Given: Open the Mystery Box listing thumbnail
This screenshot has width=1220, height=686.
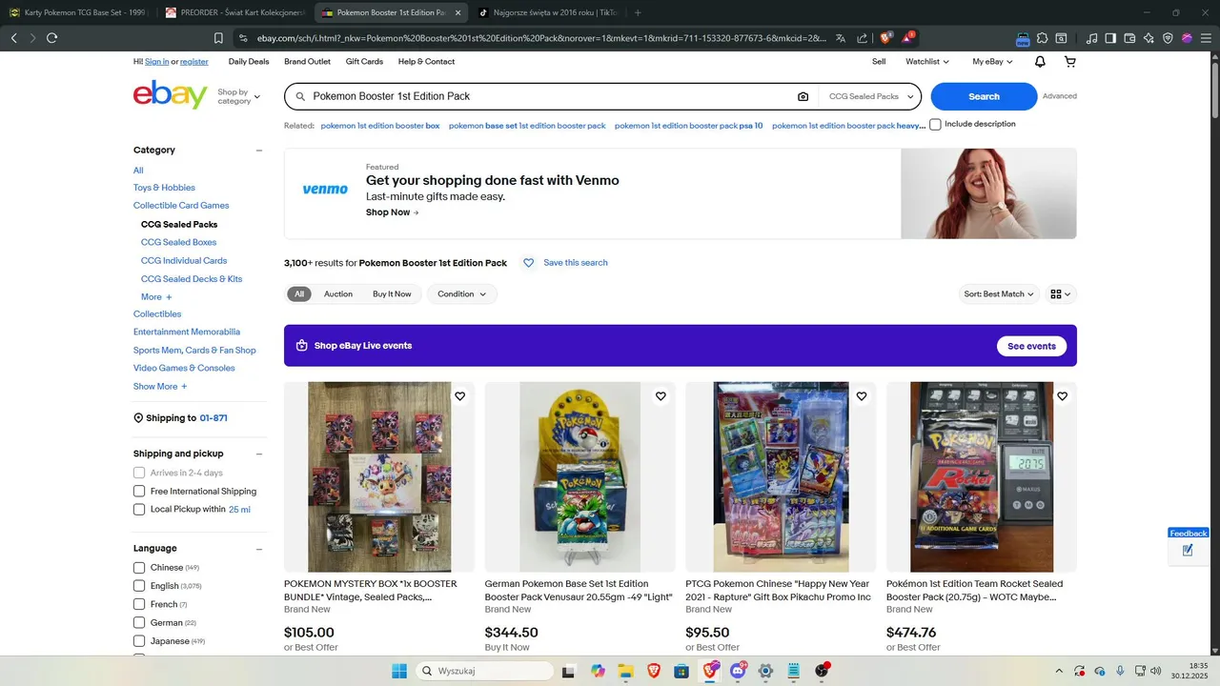Looking at the screenshot, I should click(379, 477).
